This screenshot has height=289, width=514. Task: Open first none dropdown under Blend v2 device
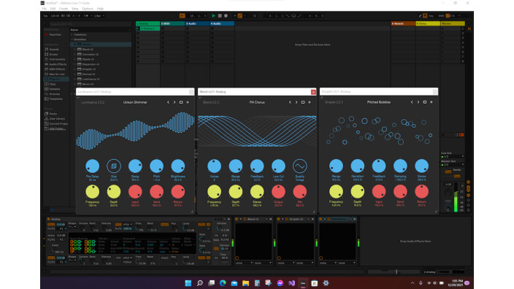[x=244, y=263]
